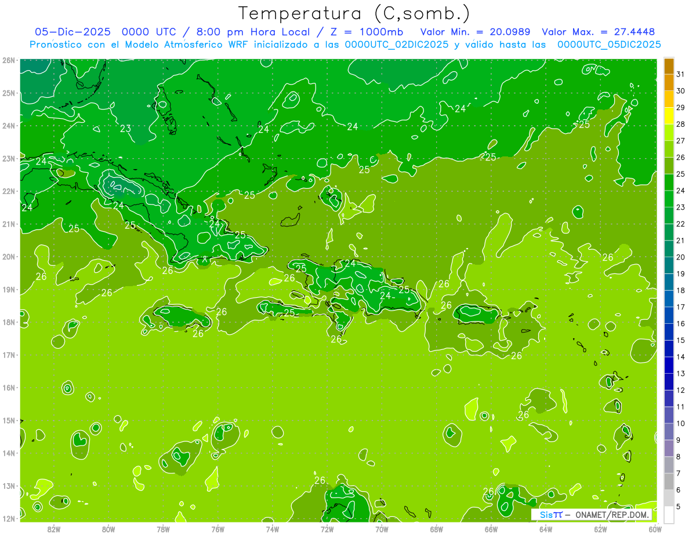Click the color scale label 28

pos(680,124)
